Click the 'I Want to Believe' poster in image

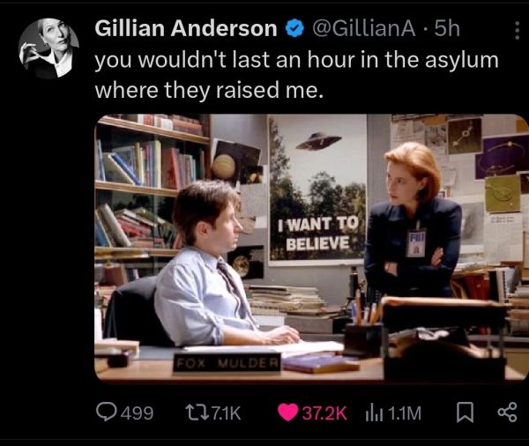pyautogui.click(x=317, y=190)
